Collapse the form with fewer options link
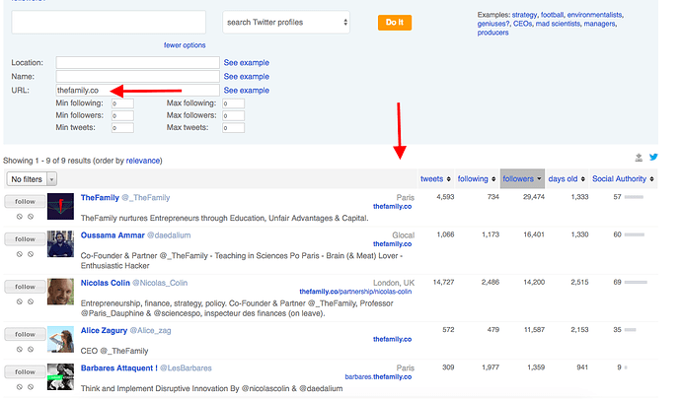681x399 pixels. (185, 45)
